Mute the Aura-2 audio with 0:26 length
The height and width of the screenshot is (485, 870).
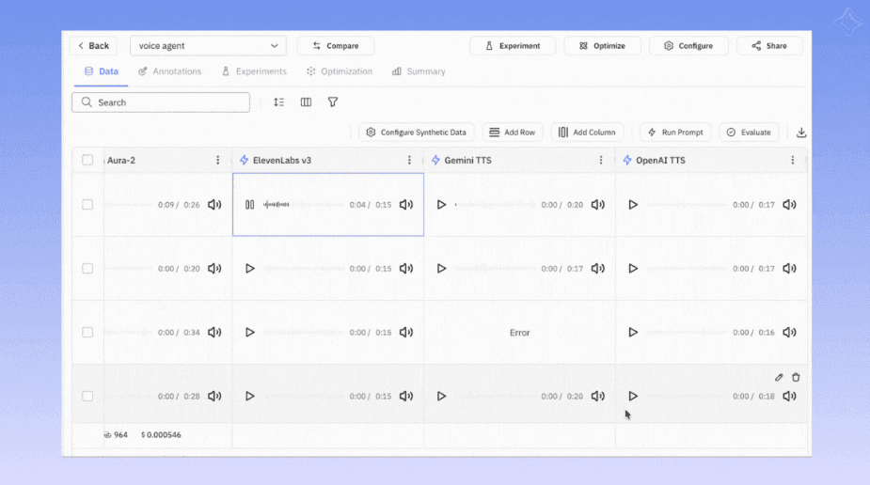[214, 205]
